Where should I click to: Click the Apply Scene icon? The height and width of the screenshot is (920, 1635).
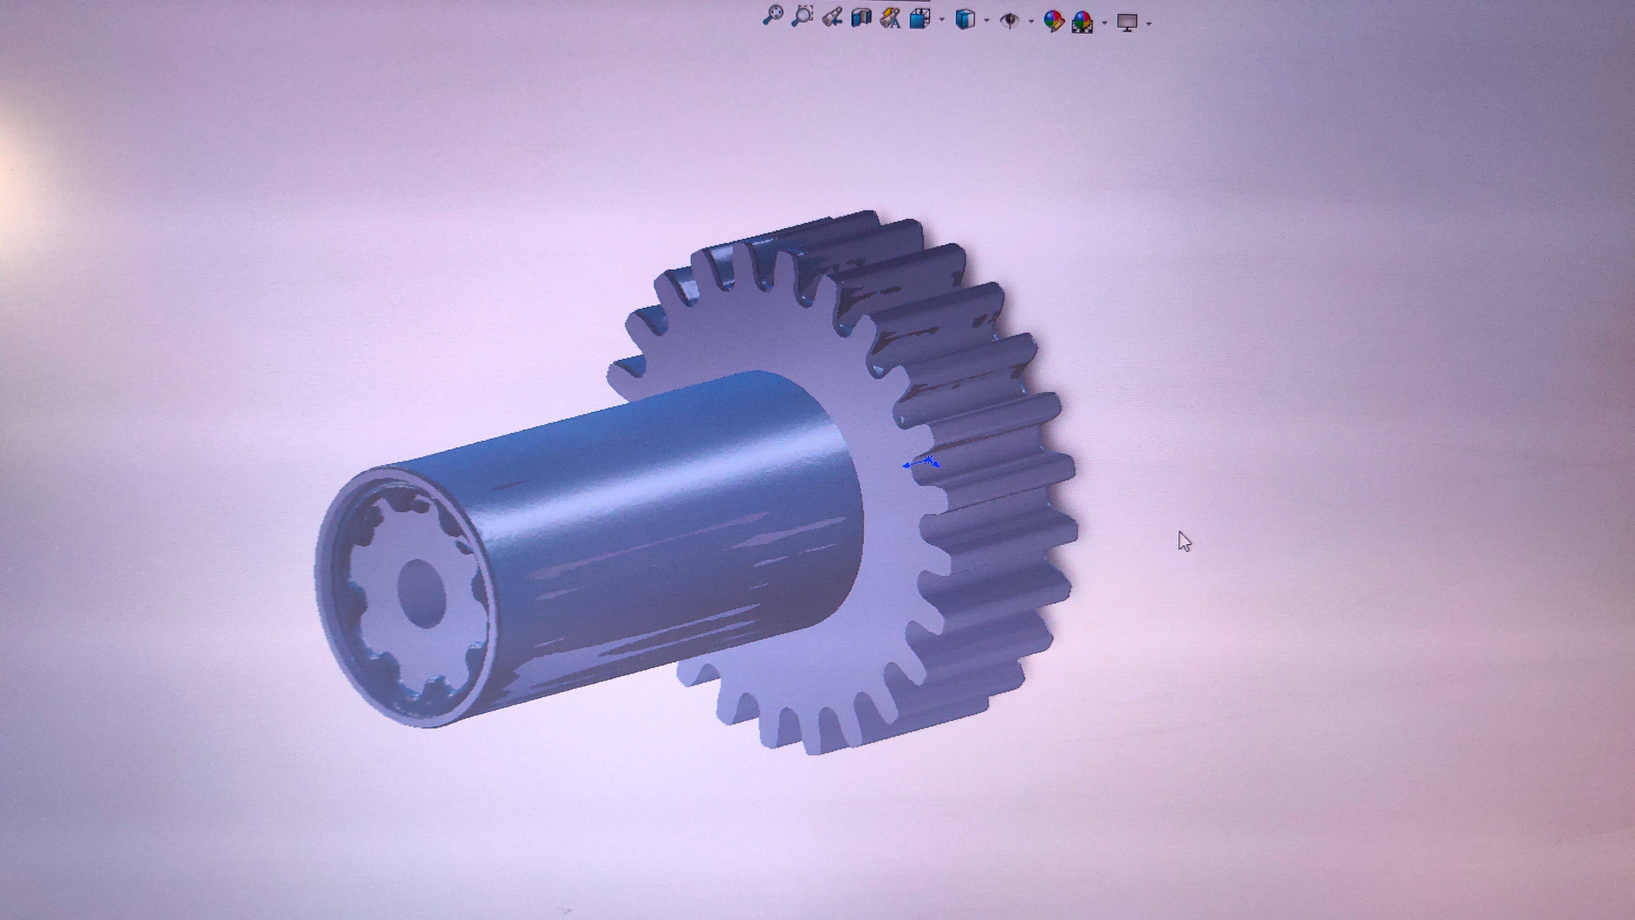[1082, 22]
